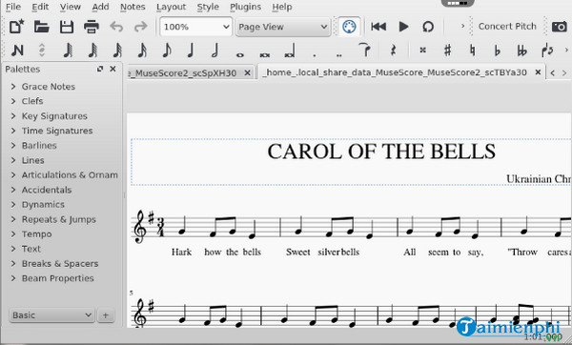Select double whole note duration
Viewport: 572px width, 345px height.
click(x=265, y=54)
